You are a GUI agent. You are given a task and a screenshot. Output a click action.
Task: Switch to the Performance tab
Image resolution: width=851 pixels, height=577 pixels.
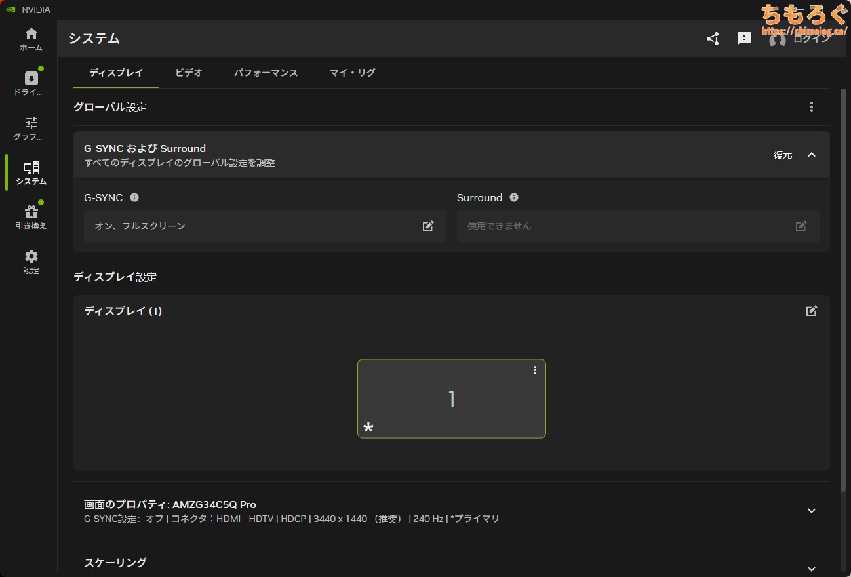tap(266, 73)
